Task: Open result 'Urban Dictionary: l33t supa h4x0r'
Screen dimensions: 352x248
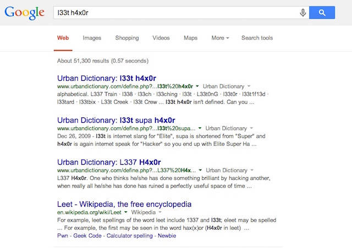Action: tap(116, 120)
